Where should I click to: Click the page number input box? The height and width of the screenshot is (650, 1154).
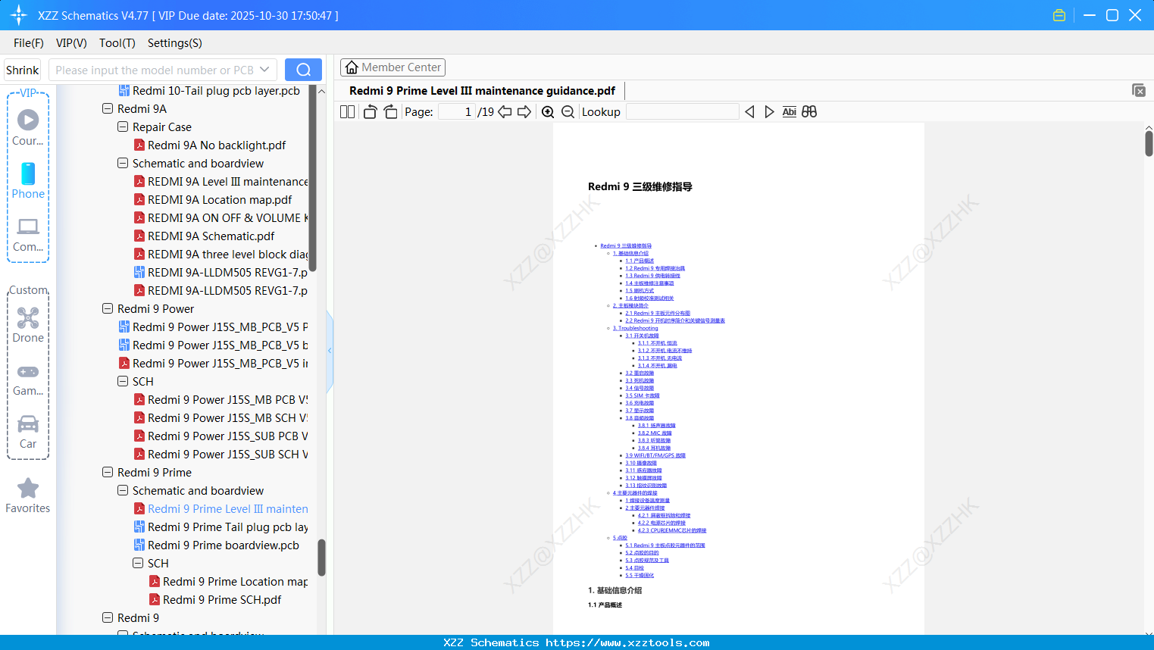pos(457,112)
